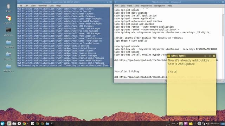Switch to the Mousepad editor taskbar item

(33, 124)
